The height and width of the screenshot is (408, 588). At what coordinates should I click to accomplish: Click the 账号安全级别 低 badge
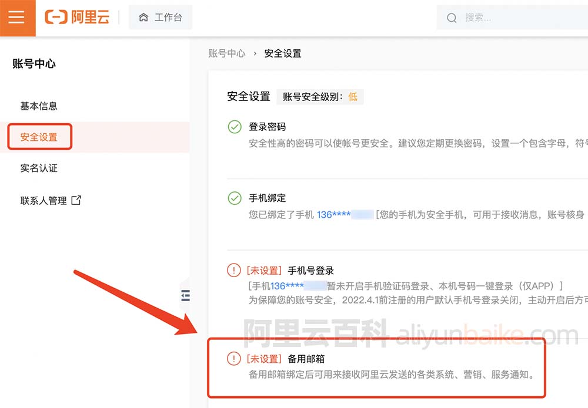click(x=320, y=97)
